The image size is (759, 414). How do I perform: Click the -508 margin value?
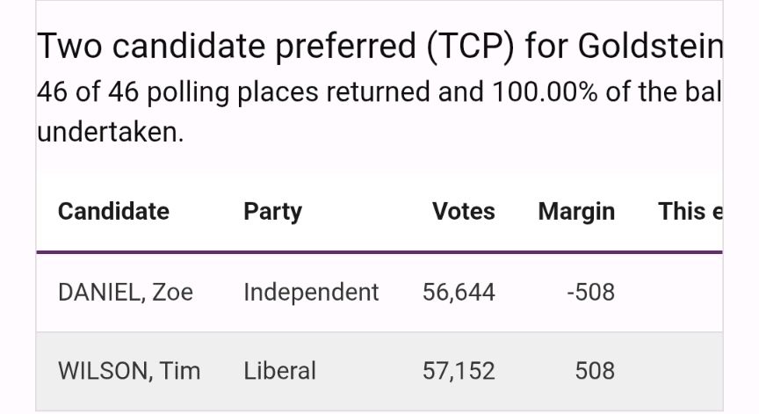tap(590, 292)
